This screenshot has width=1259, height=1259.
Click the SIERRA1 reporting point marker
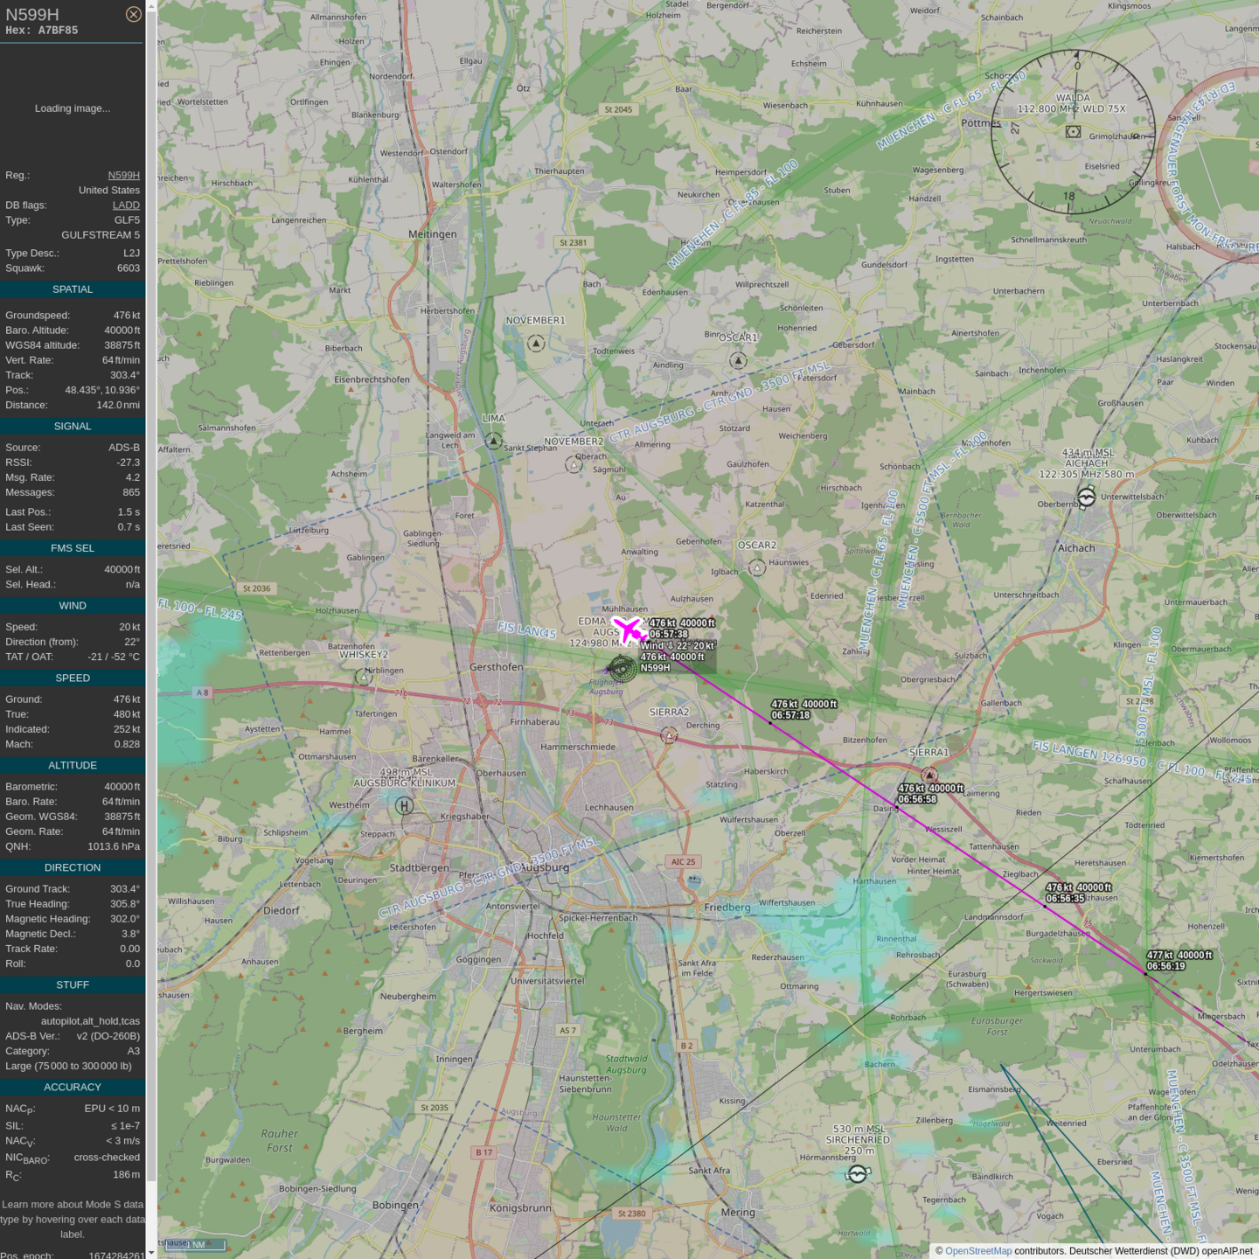(x=929, y=775)
